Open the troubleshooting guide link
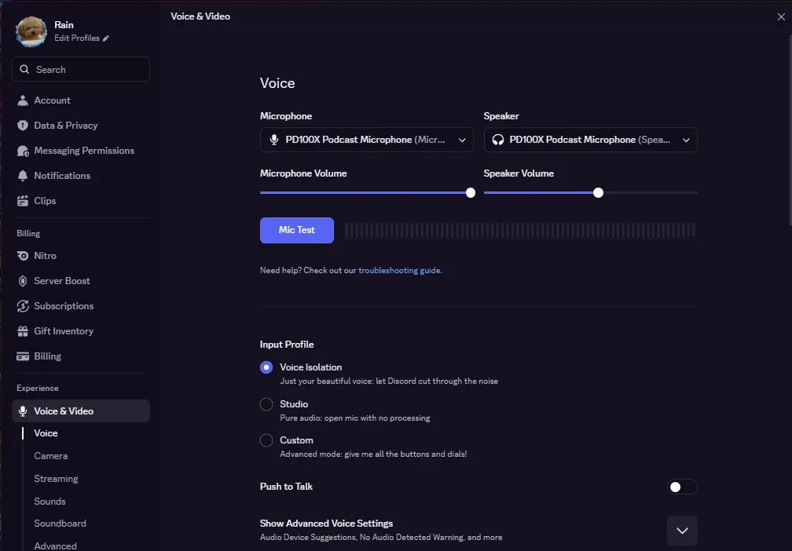 click(399, 271)
